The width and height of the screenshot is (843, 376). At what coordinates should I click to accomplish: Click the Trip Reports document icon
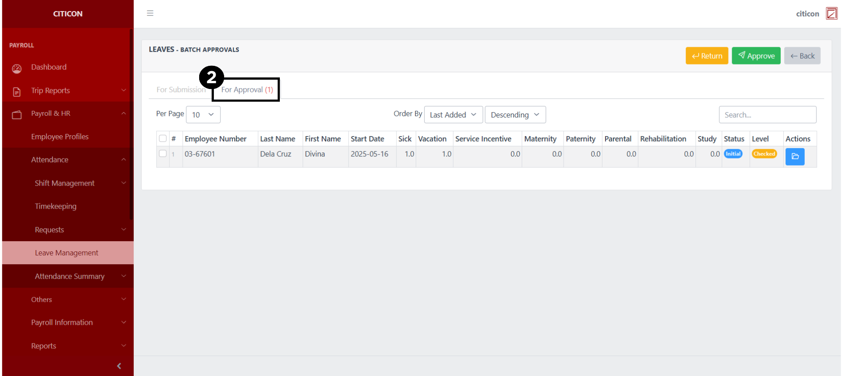point(17,92)
